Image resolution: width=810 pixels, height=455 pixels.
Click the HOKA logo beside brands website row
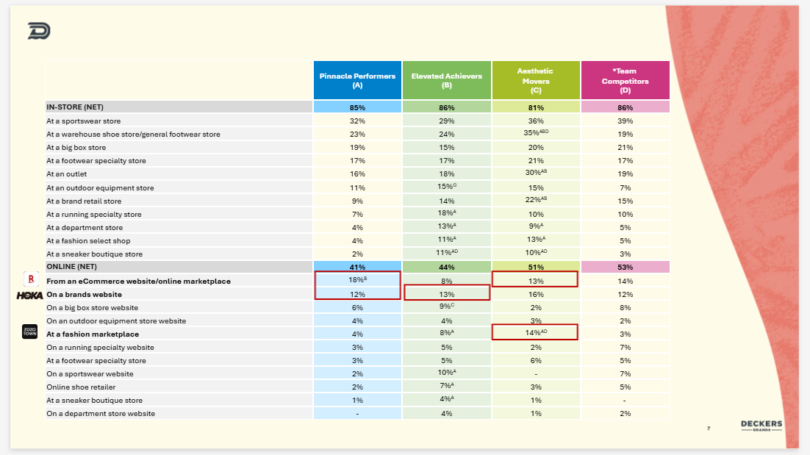point(29,294)
